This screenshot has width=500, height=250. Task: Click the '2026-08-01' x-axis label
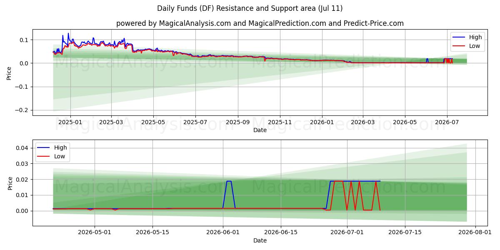pos(475,233)
